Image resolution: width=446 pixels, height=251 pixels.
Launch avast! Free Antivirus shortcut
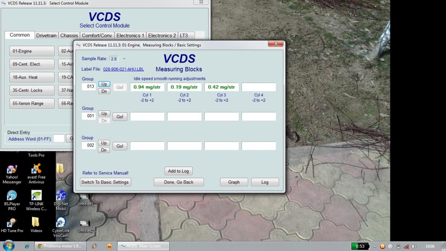click(36, 170)
